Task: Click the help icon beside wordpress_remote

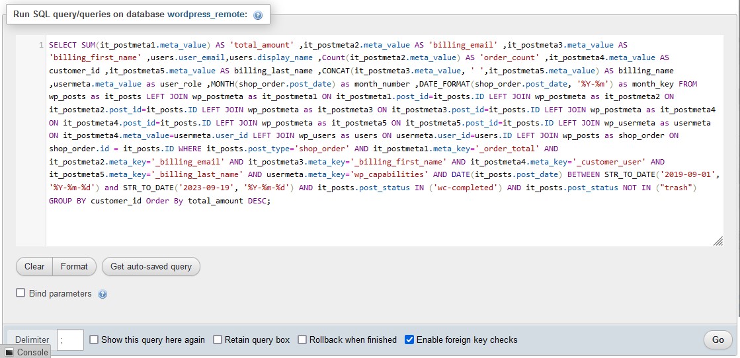Action: tap(258, 15)
